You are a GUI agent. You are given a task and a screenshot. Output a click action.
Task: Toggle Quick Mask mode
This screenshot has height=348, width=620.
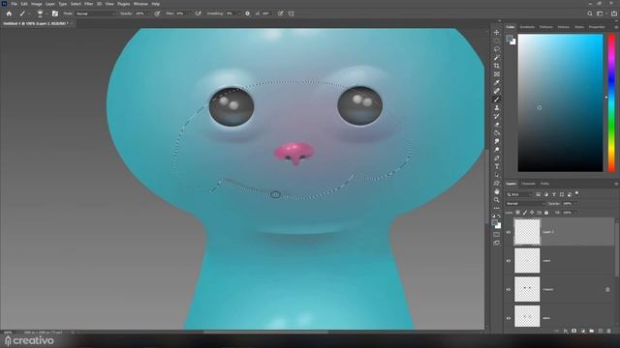pyautogui.click(x=496, y=234)
